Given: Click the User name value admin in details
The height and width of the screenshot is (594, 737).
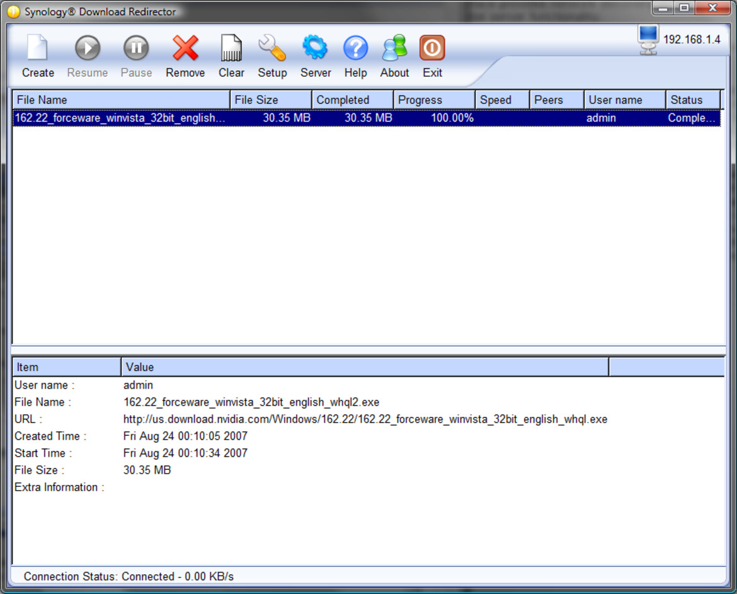Looking at the screenshot, I should click(x=138, y=386).
